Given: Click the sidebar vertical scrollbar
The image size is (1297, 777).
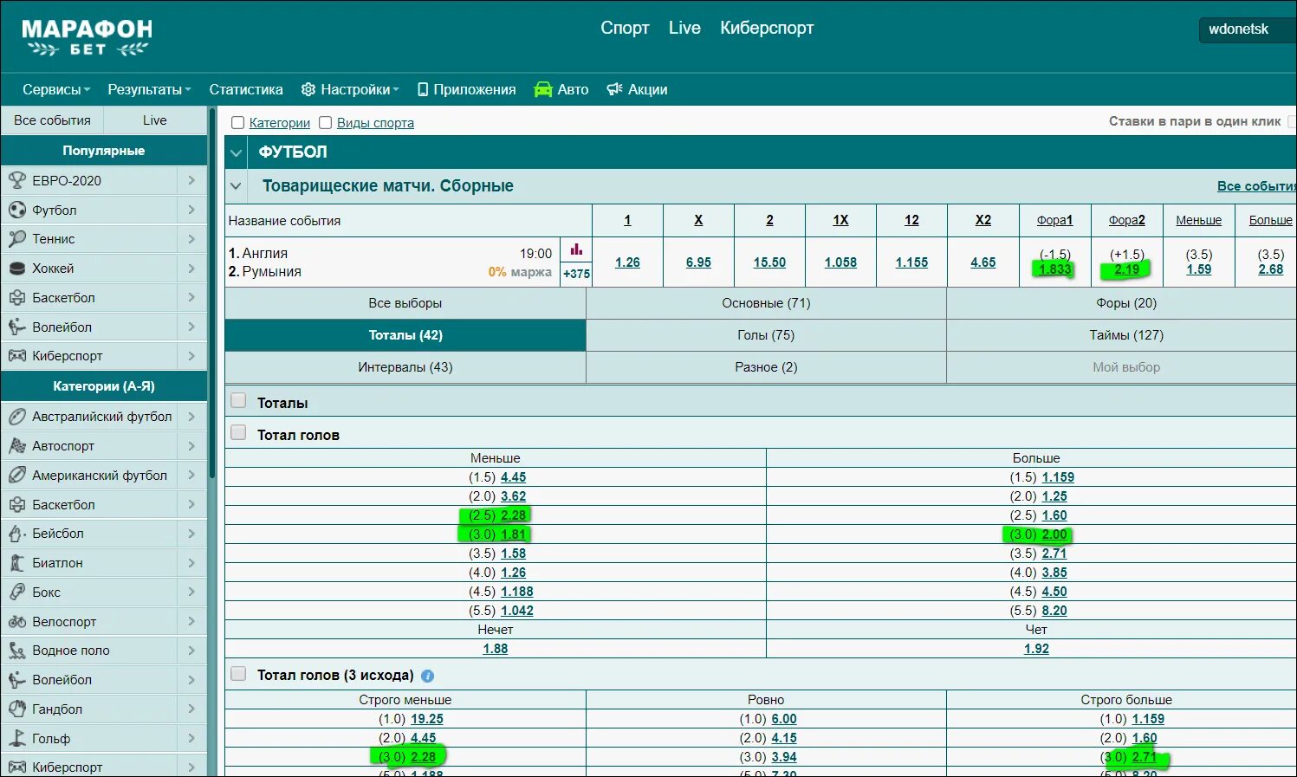Looking at the screenshot, I should [x=212, y=295].
